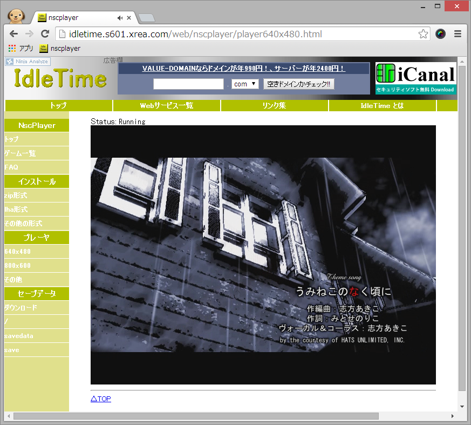471x425 pixels.
Task: Click the address bar URL
Action: (x=195, y=34)
